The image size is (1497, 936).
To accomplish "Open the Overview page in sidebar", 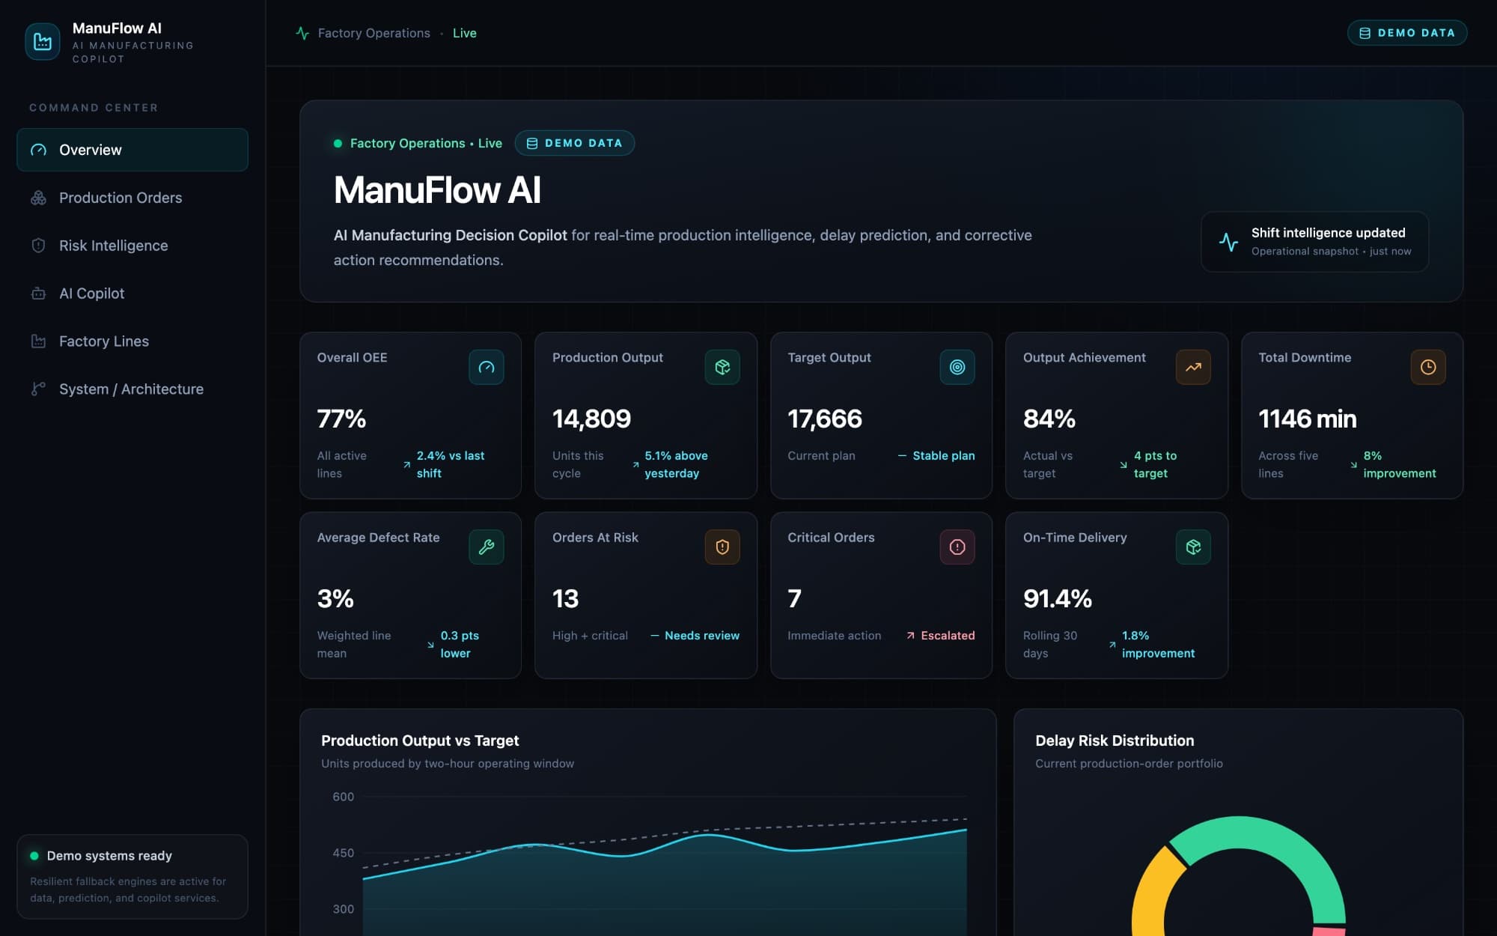I will point(132,150).
